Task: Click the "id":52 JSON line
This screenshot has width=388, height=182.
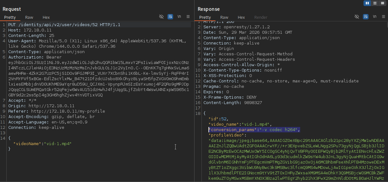Action: [x=219, y=119]
